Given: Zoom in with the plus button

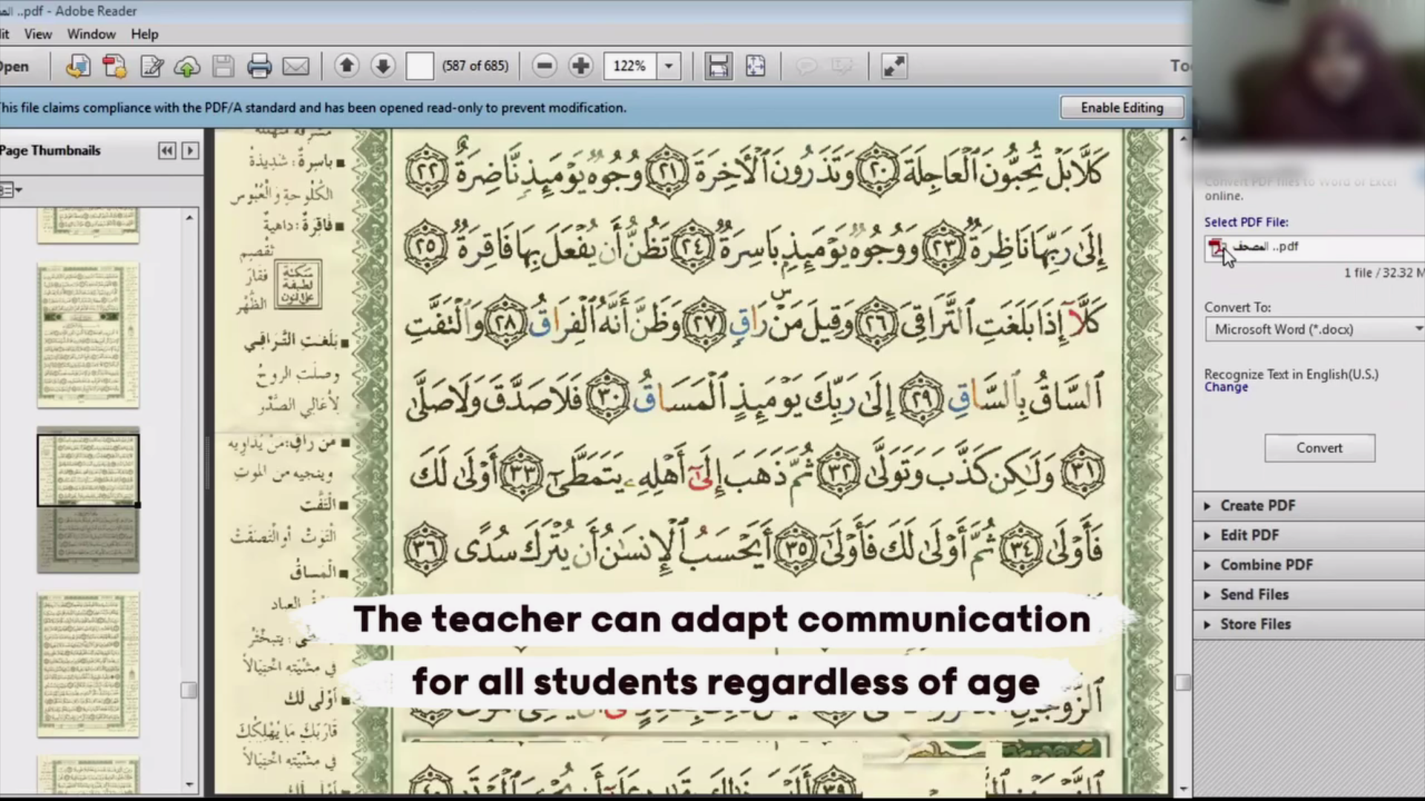Looking at the screenshot, I should pyautogui.click(x=580, y=66).
